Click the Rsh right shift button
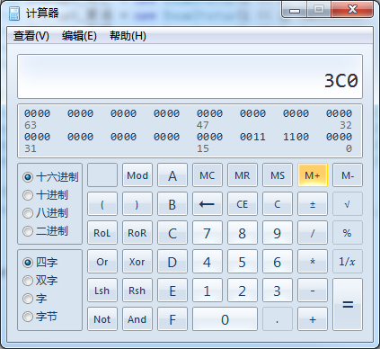 click(137, 291)
